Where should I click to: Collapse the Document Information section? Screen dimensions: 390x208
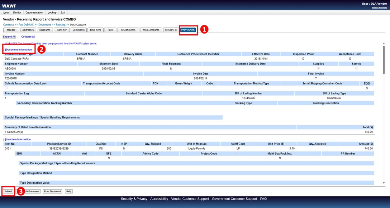(18, 50)
